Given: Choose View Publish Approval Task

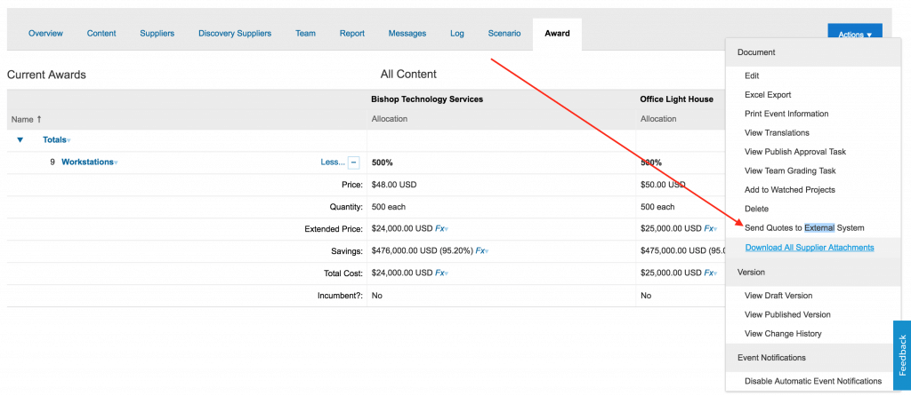Looking at the screenshot, I should pos(795,152).
